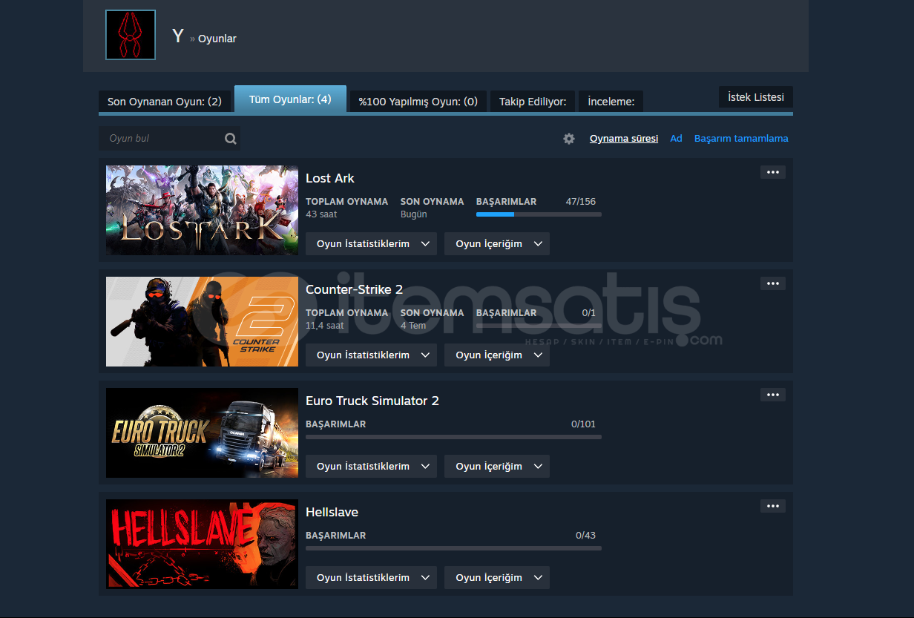Click the Lost Ark game thumbnail

click(x=202, y=210)
